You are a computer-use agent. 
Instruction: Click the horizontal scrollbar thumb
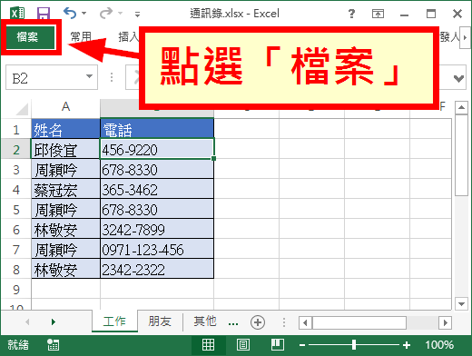click(x=359, y=322)
